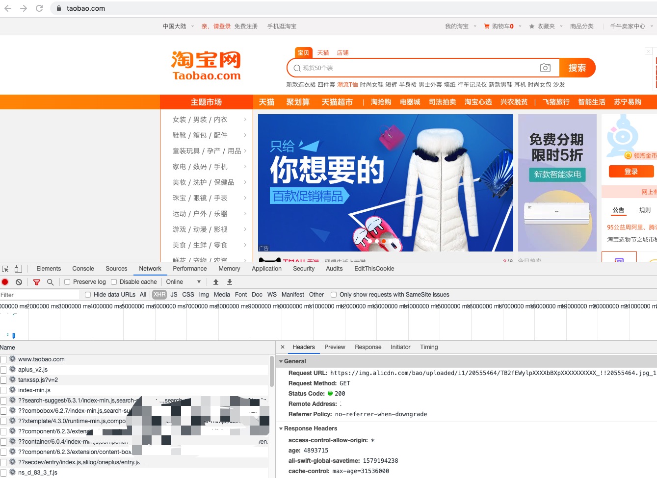Open the Online throttling dropdown
Screen dimensions: 657x478
(184, 282)
